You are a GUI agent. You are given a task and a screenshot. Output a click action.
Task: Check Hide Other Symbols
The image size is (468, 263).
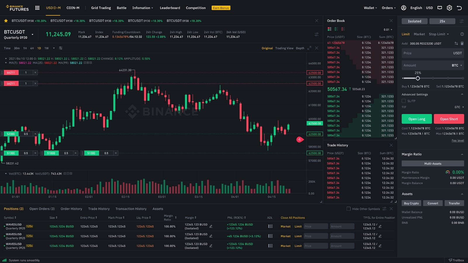(349, 209)
